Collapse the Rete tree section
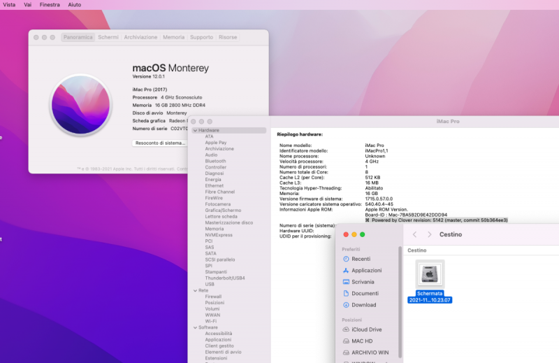Screen dimensions: 559x363 point(194,290)
